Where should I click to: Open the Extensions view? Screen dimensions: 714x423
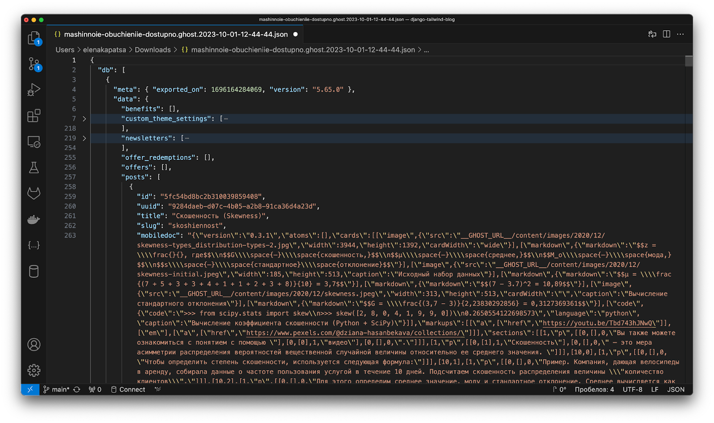[34, 116]
